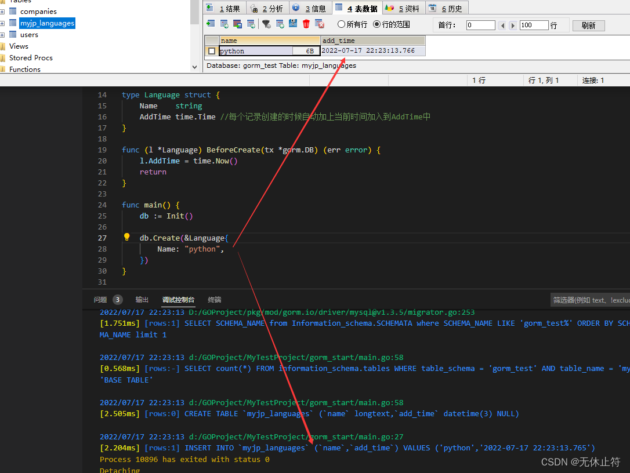The height and width of the screenshot is (473, 630).
Task: Click the "python" string on line 28
Action: click(202, 249)
